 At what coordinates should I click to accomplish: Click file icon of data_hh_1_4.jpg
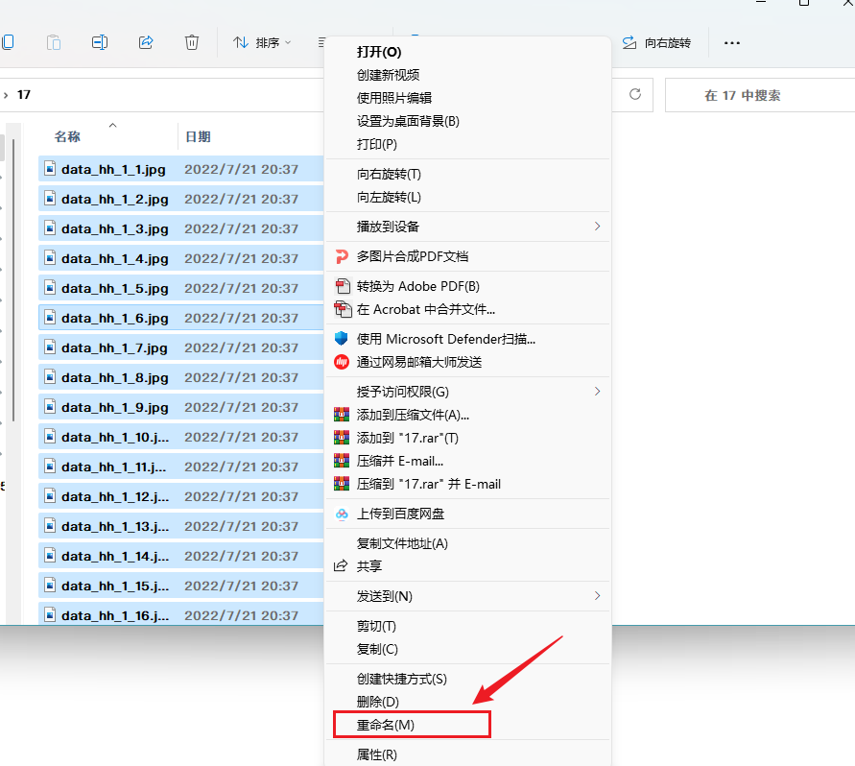point(50,258)
